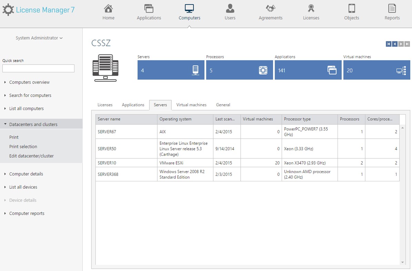This screenshot has height=271, width=412.
Task: Click the last-page pagination arrow
Action: click(408, 44)
